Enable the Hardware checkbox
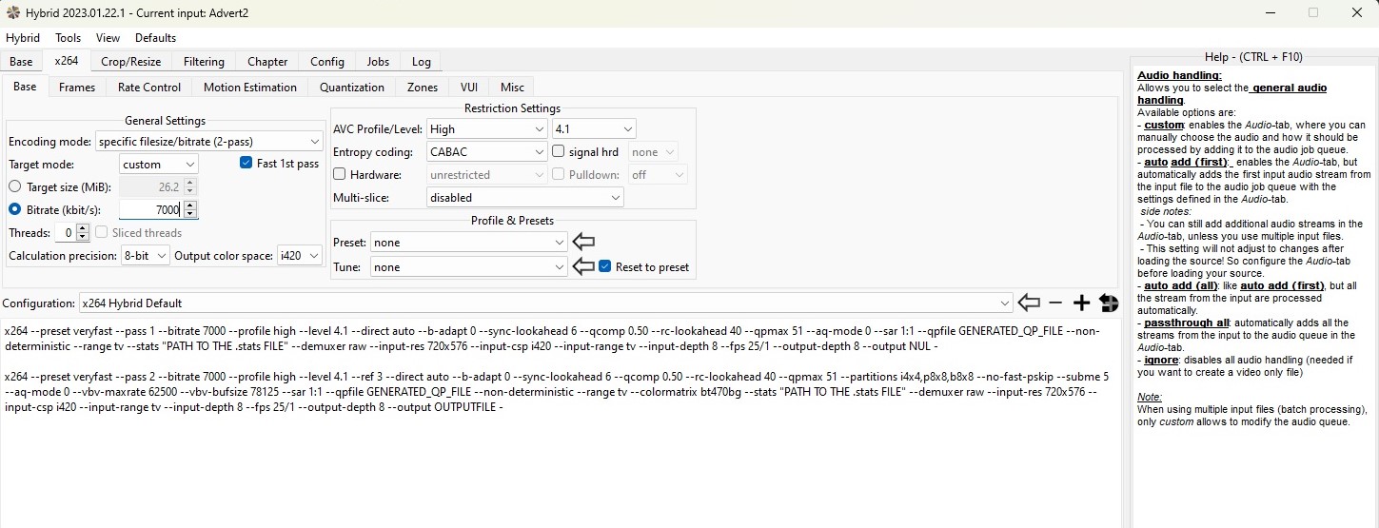The height and width of the screenshot is (528, 1379). pyautogui.click(x=339, y=174)
